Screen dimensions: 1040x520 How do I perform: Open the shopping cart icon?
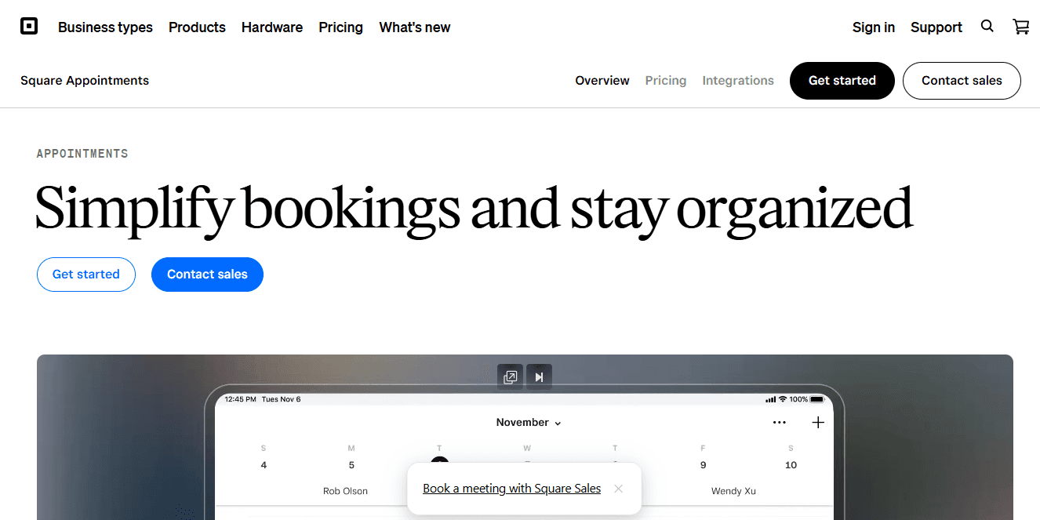tap(1021, 27)
